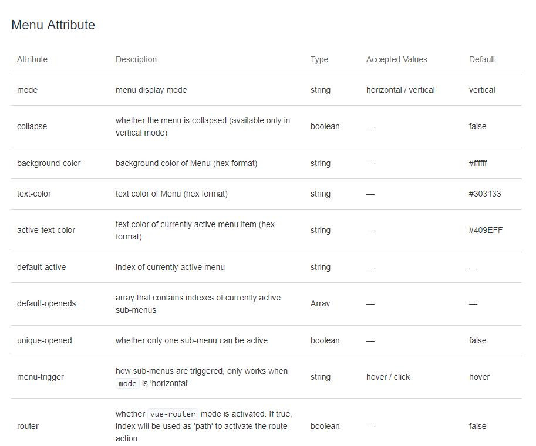
Task: Click the 'hover / click' accepted values
Action: (x=387, y=377)
